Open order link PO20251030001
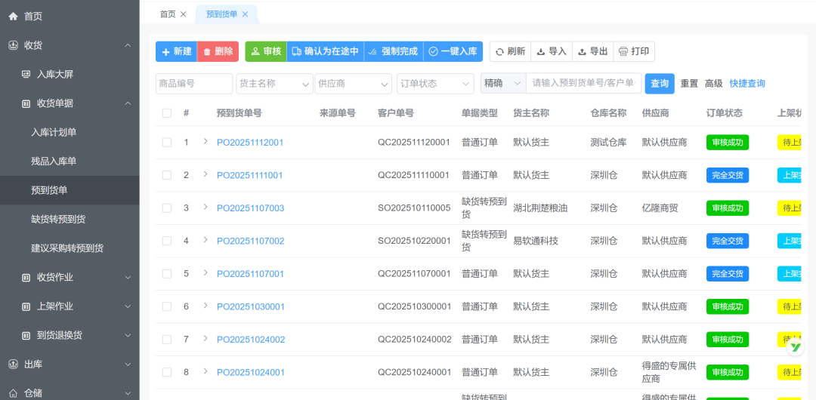The height and width of the screenshot is (400, 816). pos(251,307)
